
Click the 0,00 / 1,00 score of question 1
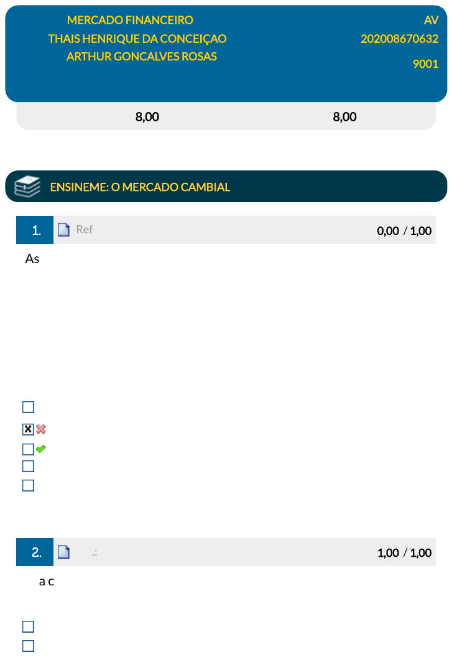pos(404,231)
